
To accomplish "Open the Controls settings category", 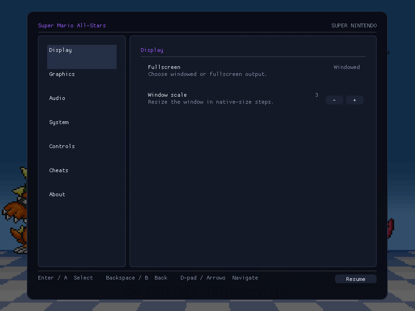I will pyautogui.click(x=82, y=153).
